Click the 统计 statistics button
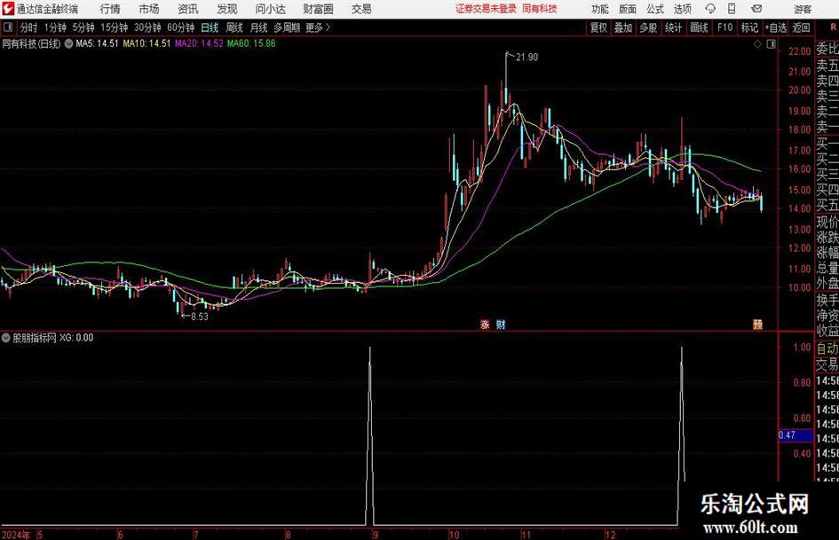 click(673, 27)
